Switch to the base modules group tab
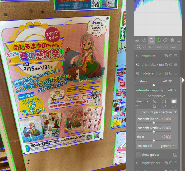 pos(151,40)
